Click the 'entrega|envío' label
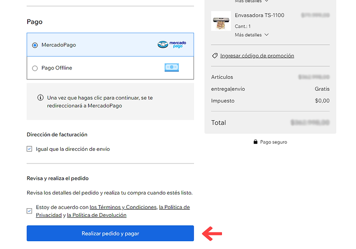 click(x=228, y=89)
